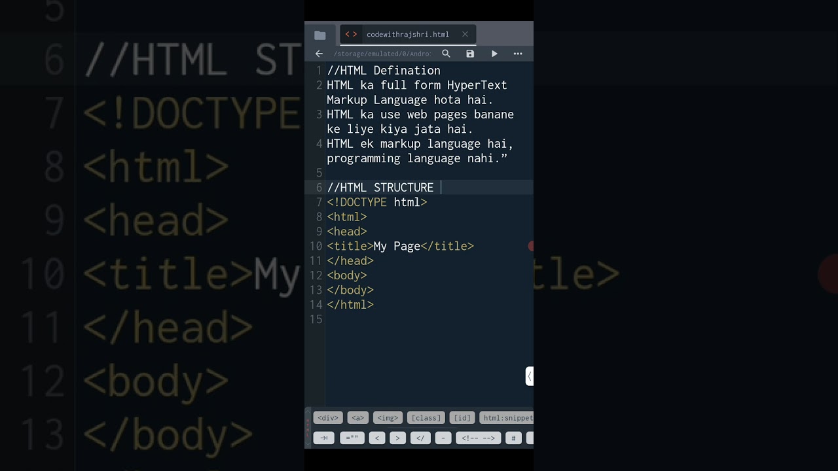
Task: Insert the greater-than > symbol key
Action: pos(397,438)
